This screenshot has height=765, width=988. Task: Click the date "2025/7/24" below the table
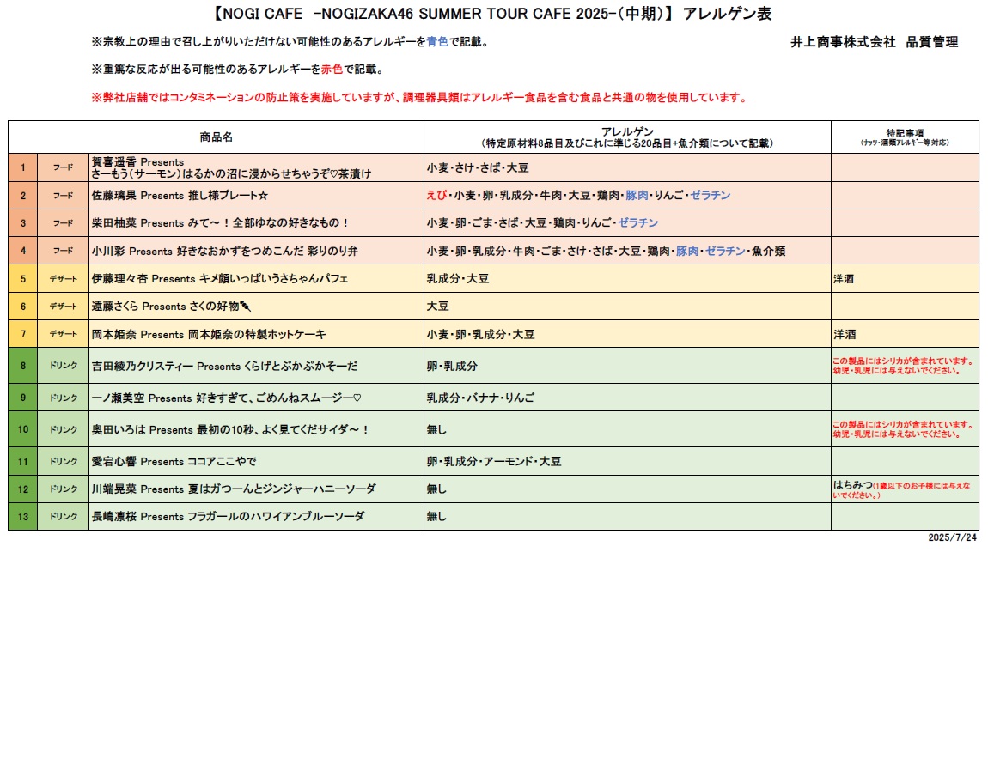(952, 537)
